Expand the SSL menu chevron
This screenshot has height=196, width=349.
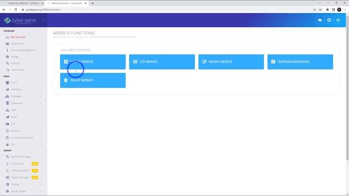pos(41,145)
